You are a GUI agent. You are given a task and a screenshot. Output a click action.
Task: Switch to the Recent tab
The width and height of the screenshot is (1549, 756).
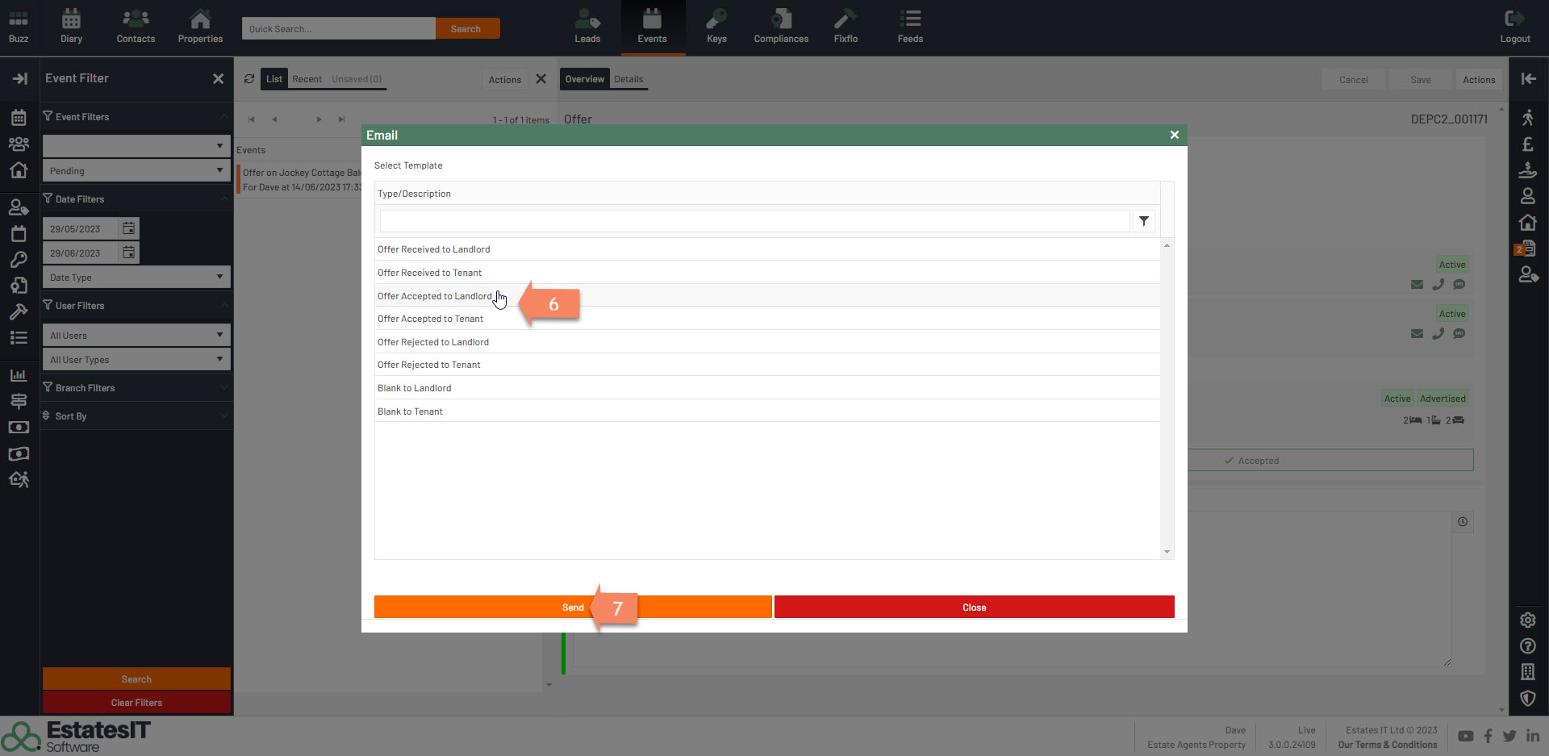307,79
